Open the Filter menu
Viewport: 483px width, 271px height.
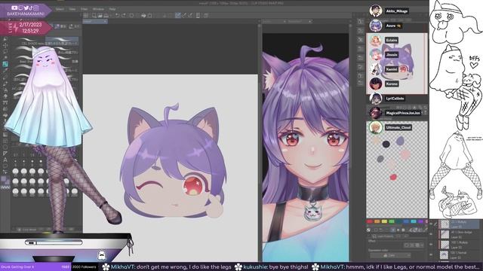point(84,9)
